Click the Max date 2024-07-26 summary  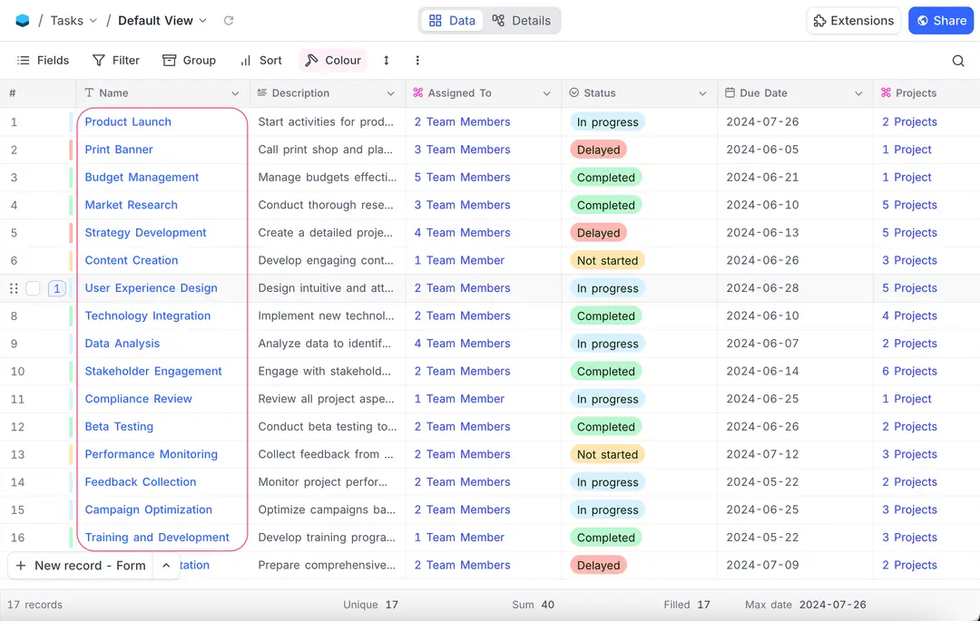click(806, 605)
